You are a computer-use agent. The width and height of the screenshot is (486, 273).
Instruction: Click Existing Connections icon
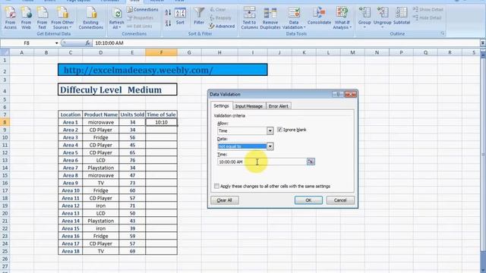[x=91, y=18]
